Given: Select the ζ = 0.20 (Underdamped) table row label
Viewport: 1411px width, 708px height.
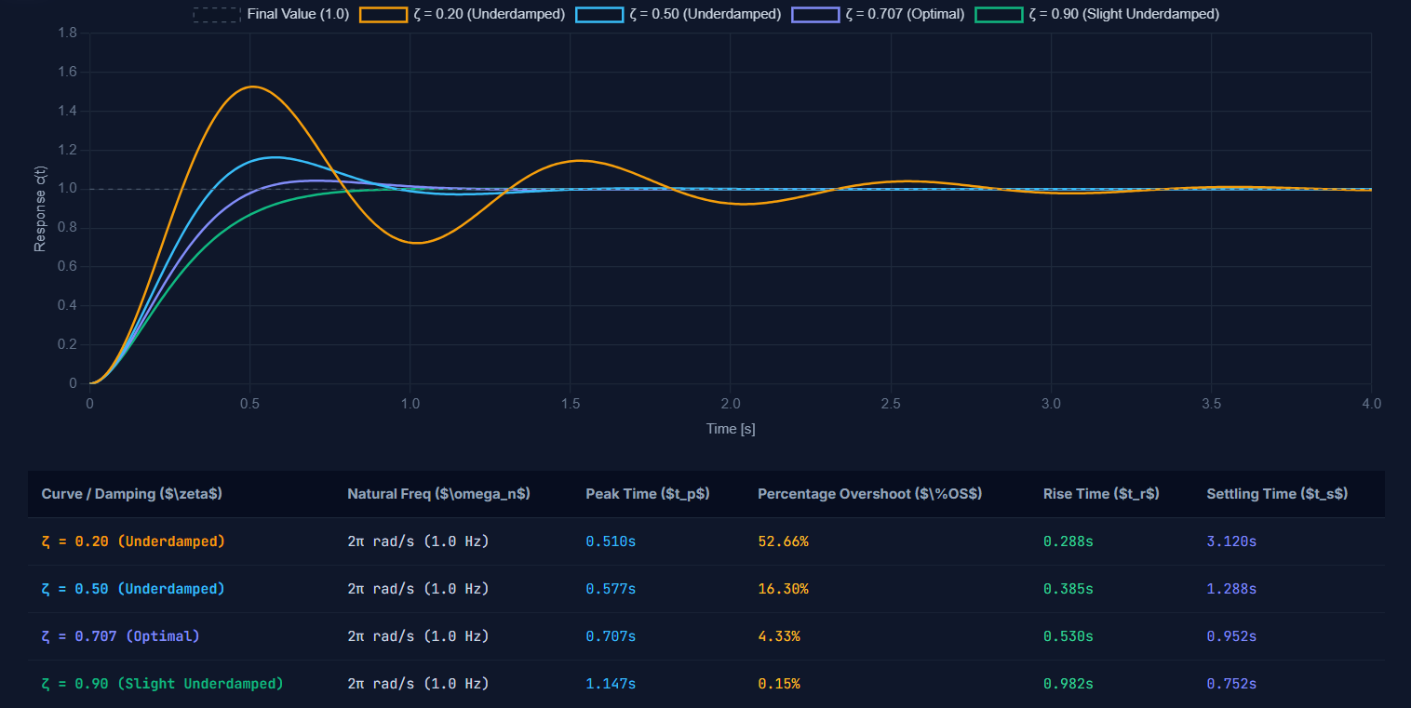Looking at the screenshot, I should pyautogui.click(x=133, y=541).
